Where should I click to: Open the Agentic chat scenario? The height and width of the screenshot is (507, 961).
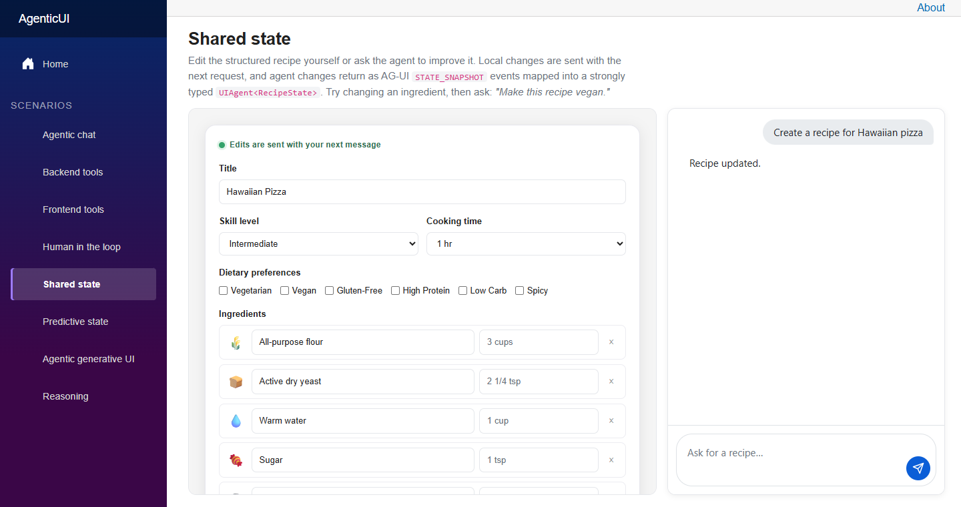click(x=83, y=135)
